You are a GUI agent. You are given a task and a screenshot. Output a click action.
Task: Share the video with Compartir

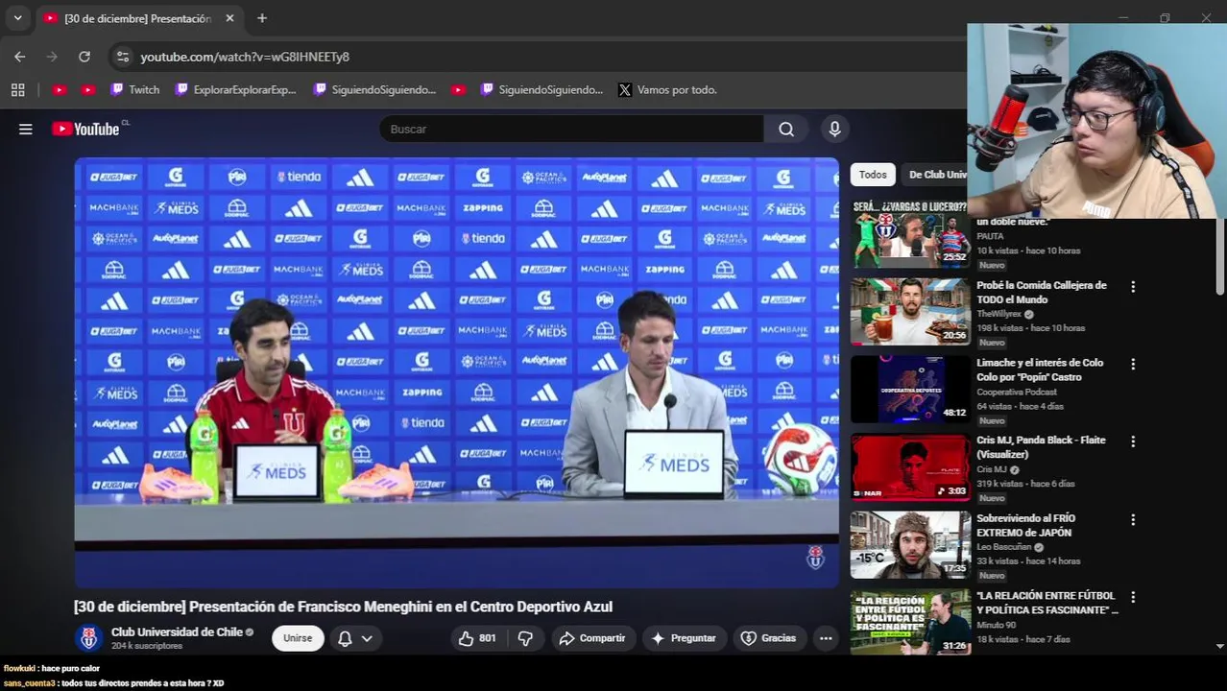tap(591, 638)
